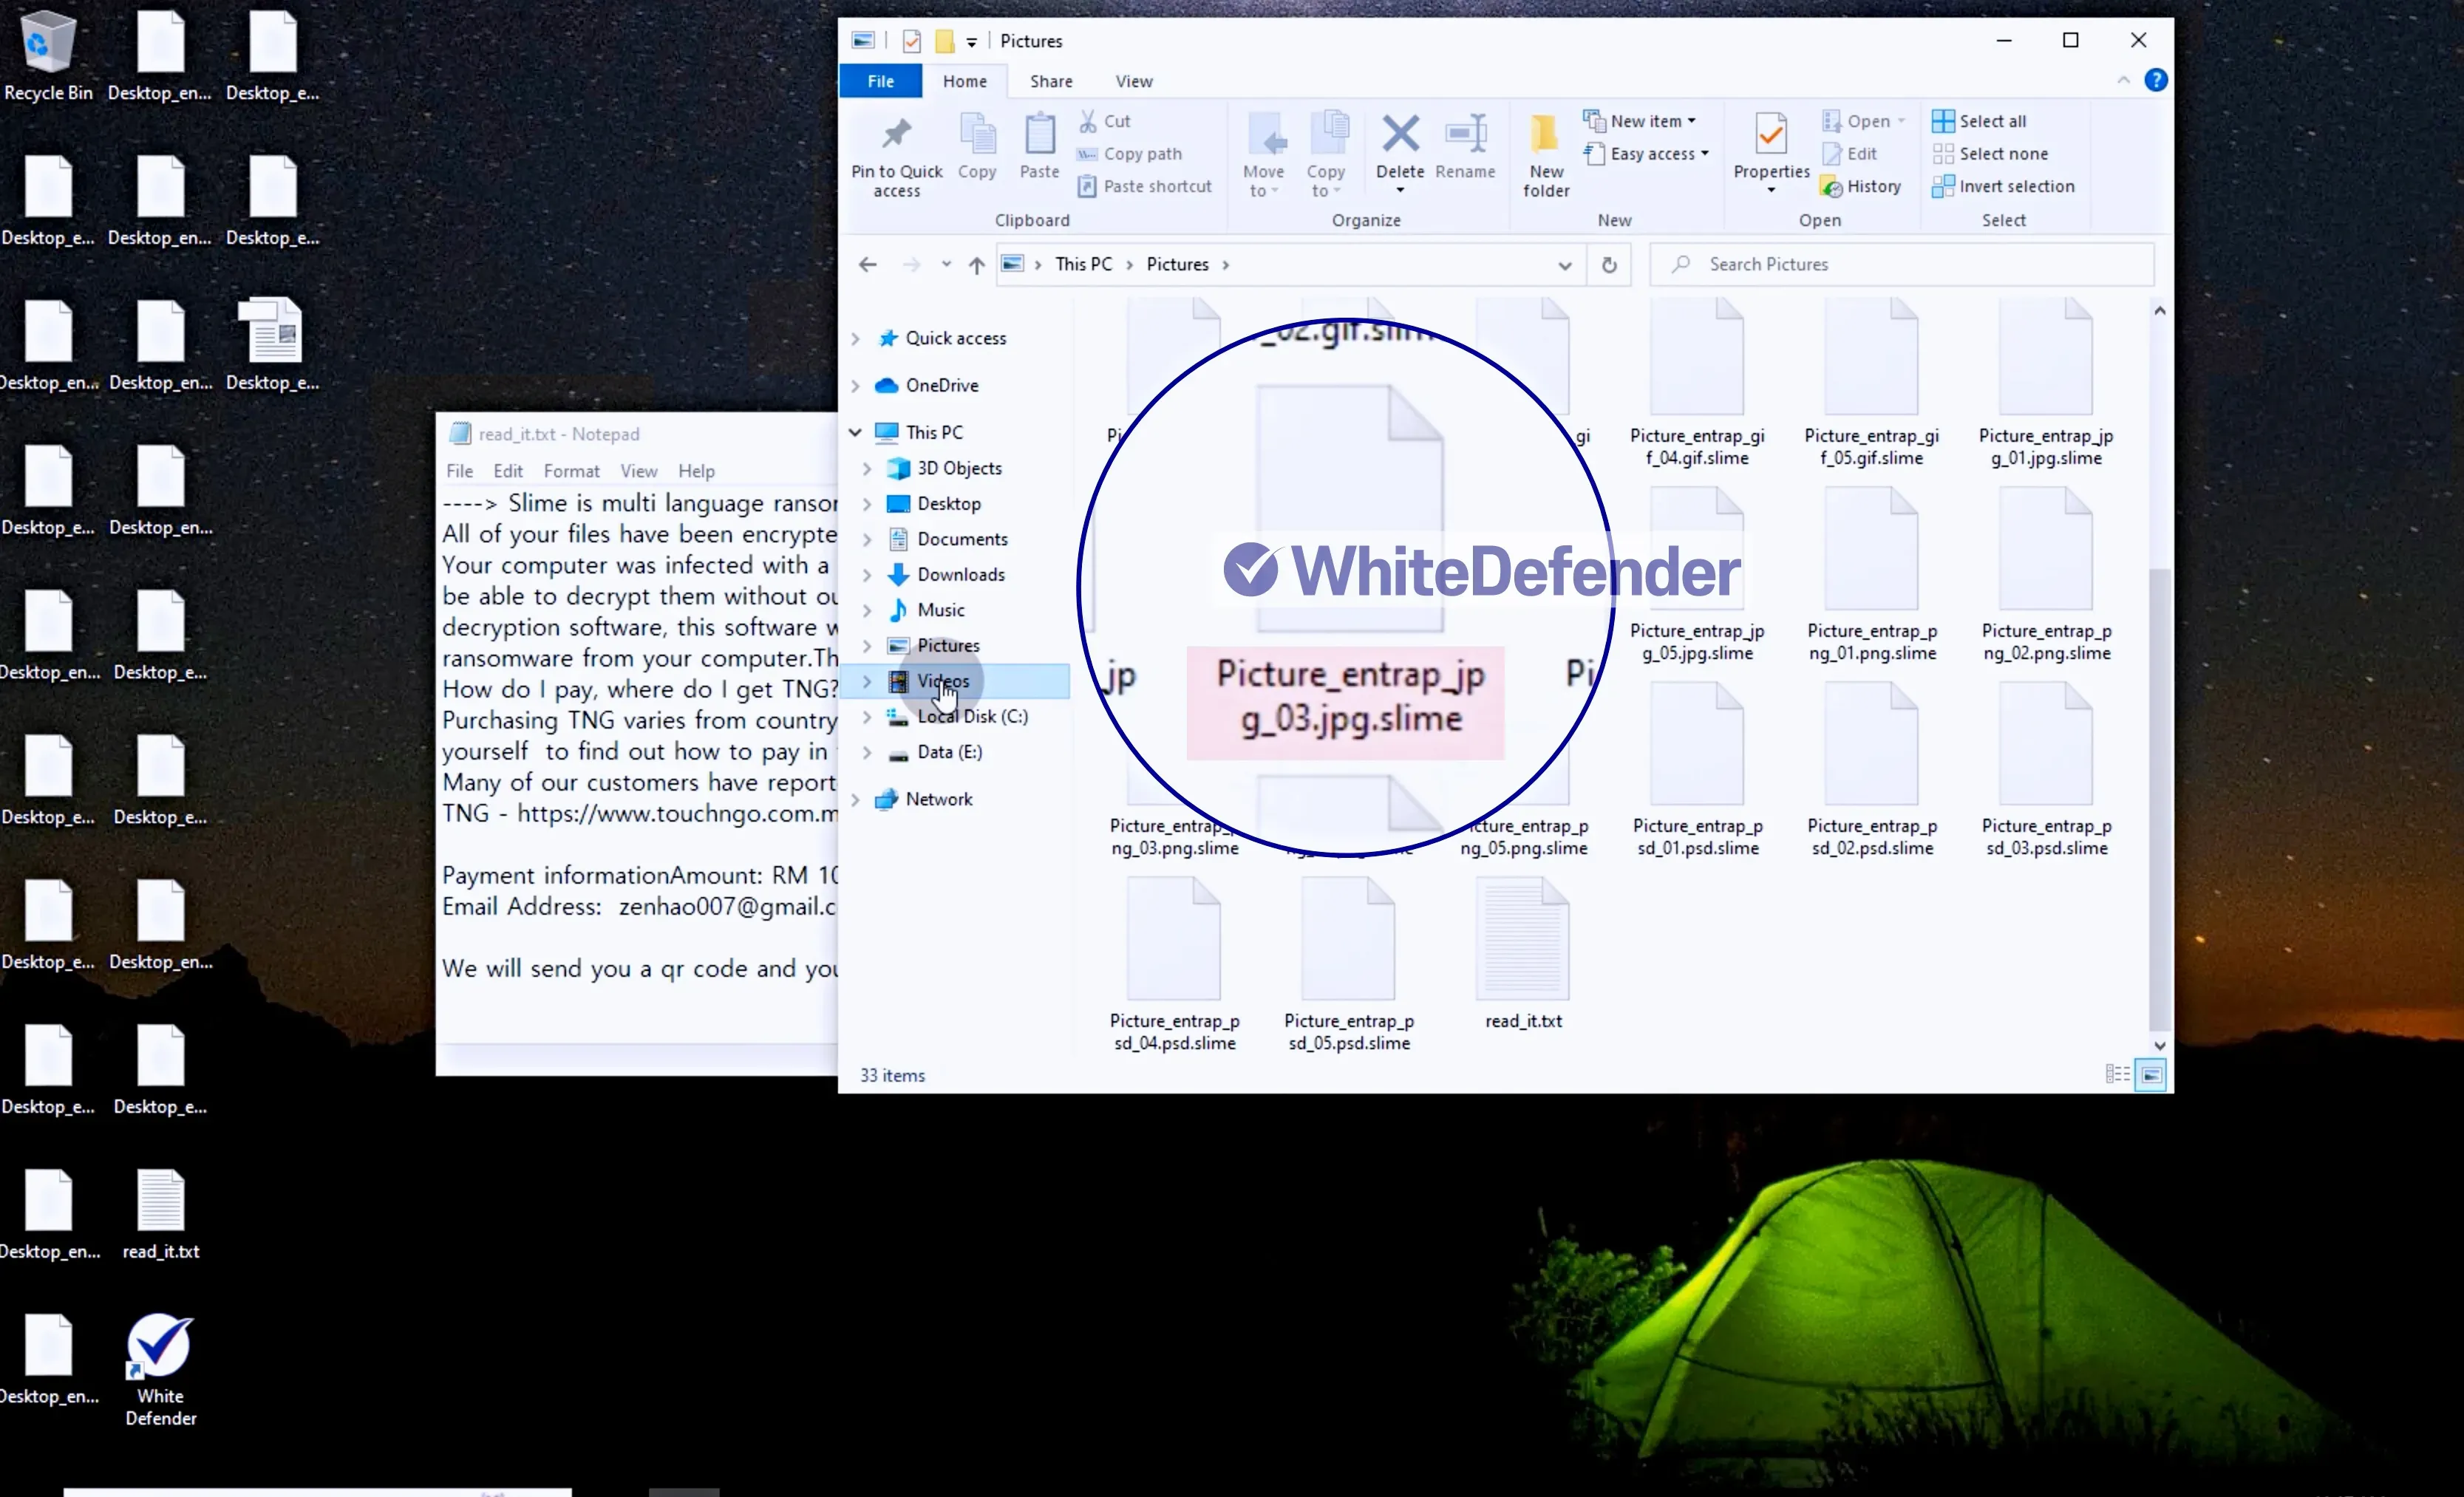Click the Search Pictures field
Image resolution: width=2464 pixels, height=1497 pixels.
tap(1901, 264)
